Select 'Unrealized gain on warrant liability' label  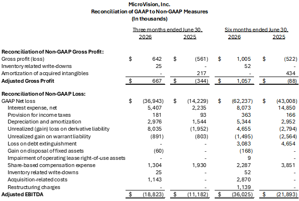tap(49, 136)
